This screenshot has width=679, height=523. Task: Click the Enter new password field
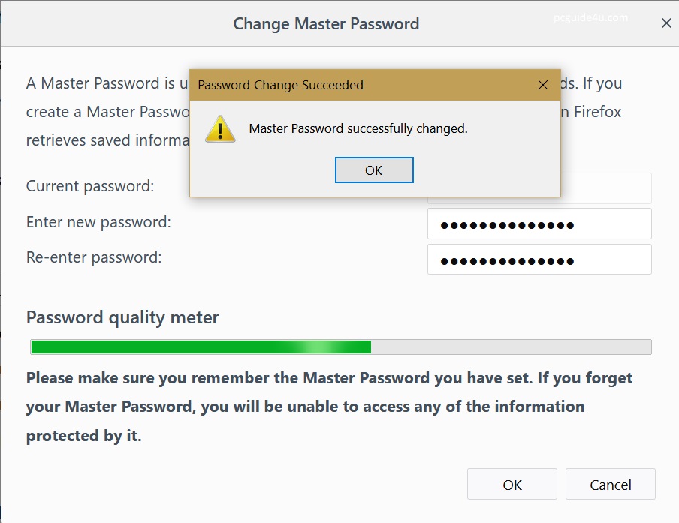(x=539, y=224)
